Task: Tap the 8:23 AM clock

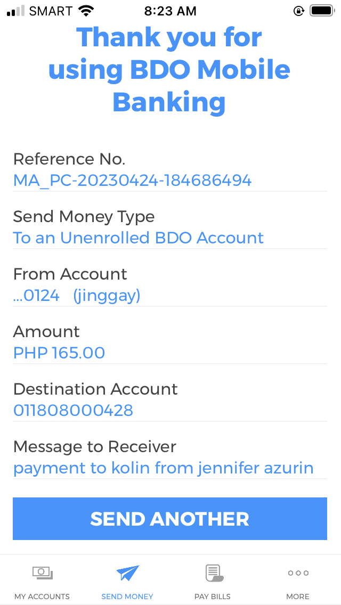Action: (170, 11)
